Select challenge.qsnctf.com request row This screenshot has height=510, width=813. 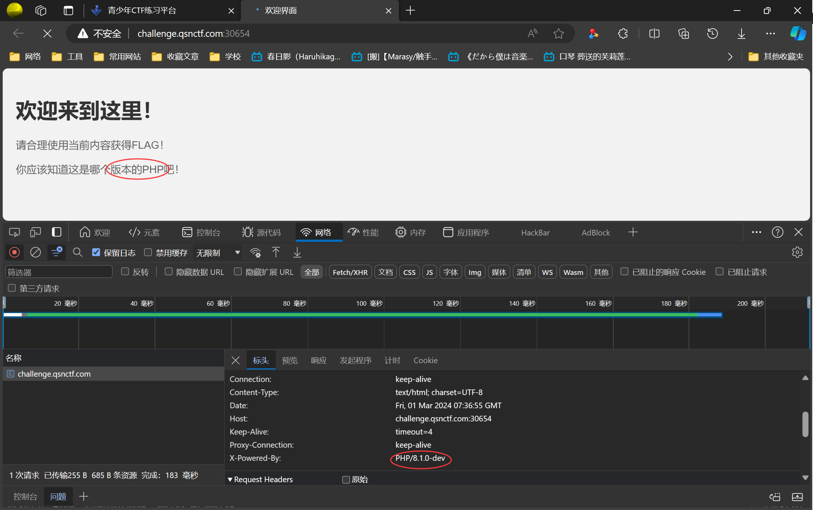click(x=113, y=374)
